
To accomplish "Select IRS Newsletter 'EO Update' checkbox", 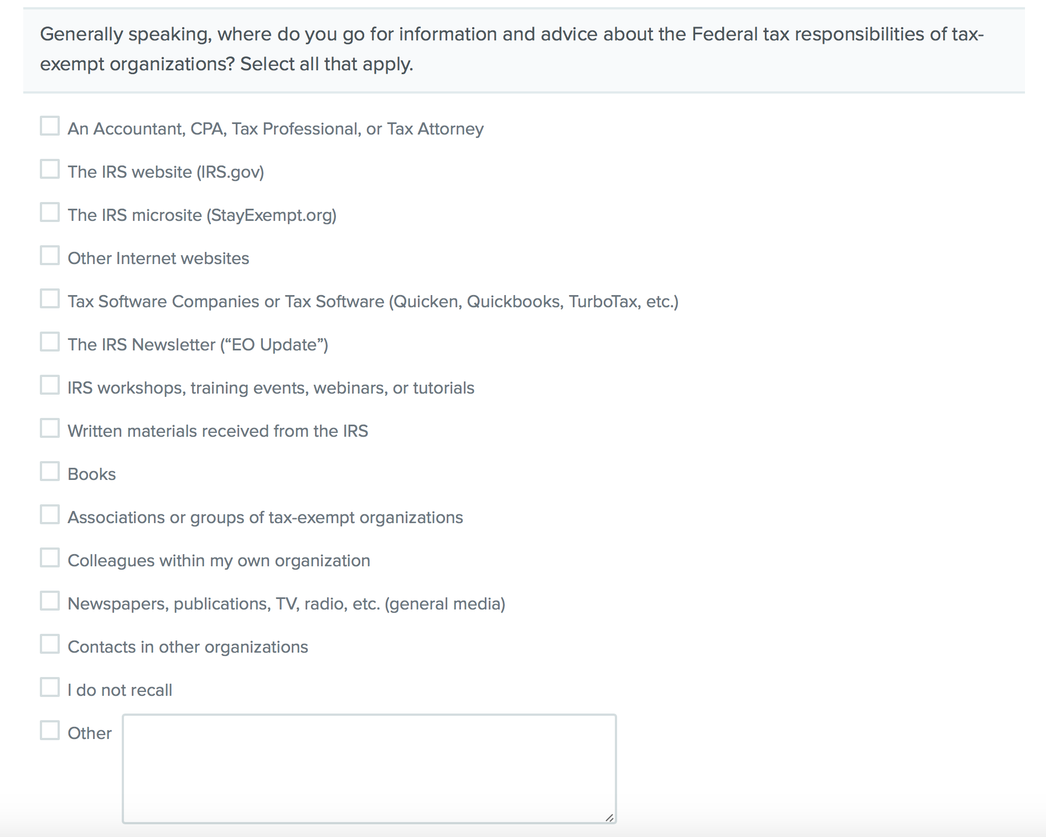I will click(50, 342).
